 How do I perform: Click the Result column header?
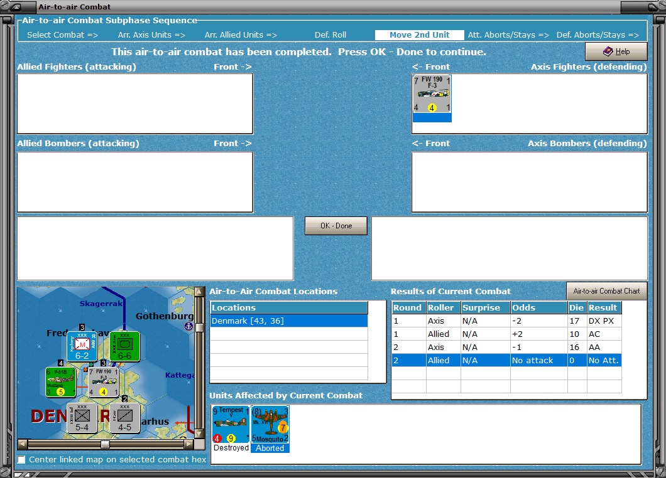[604, 307]
